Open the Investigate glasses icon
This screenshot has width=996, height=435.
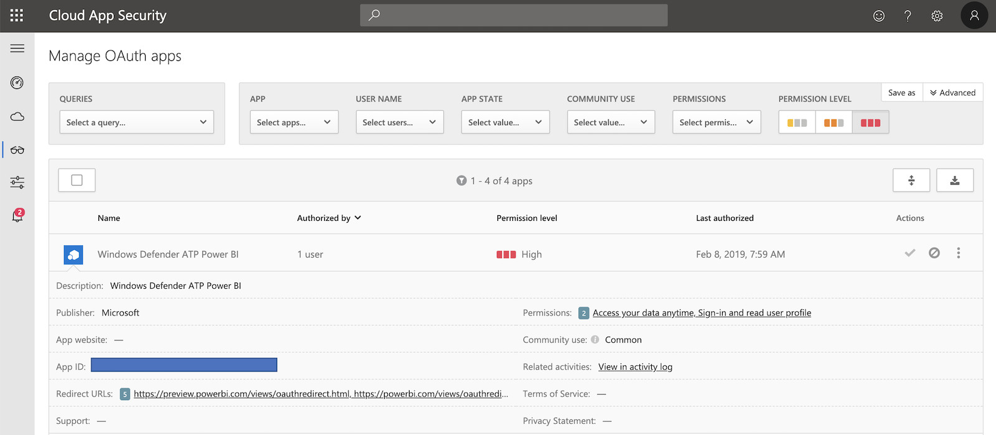tap(17, 150)
